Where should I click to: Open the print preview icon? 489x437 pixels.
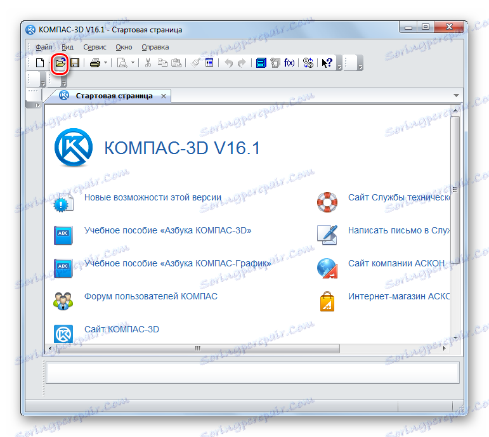click(122, 63)
